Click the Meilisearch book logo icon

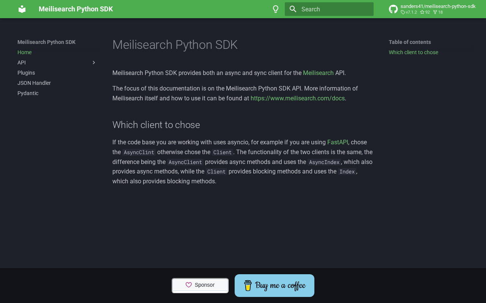22,9
